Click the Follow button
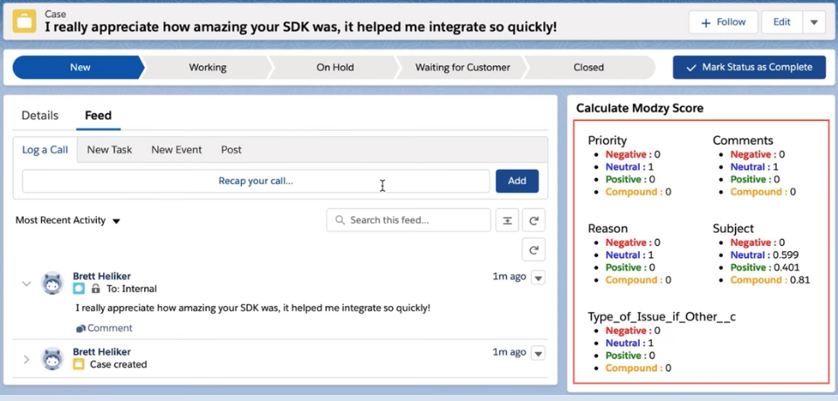 (723, 22)
